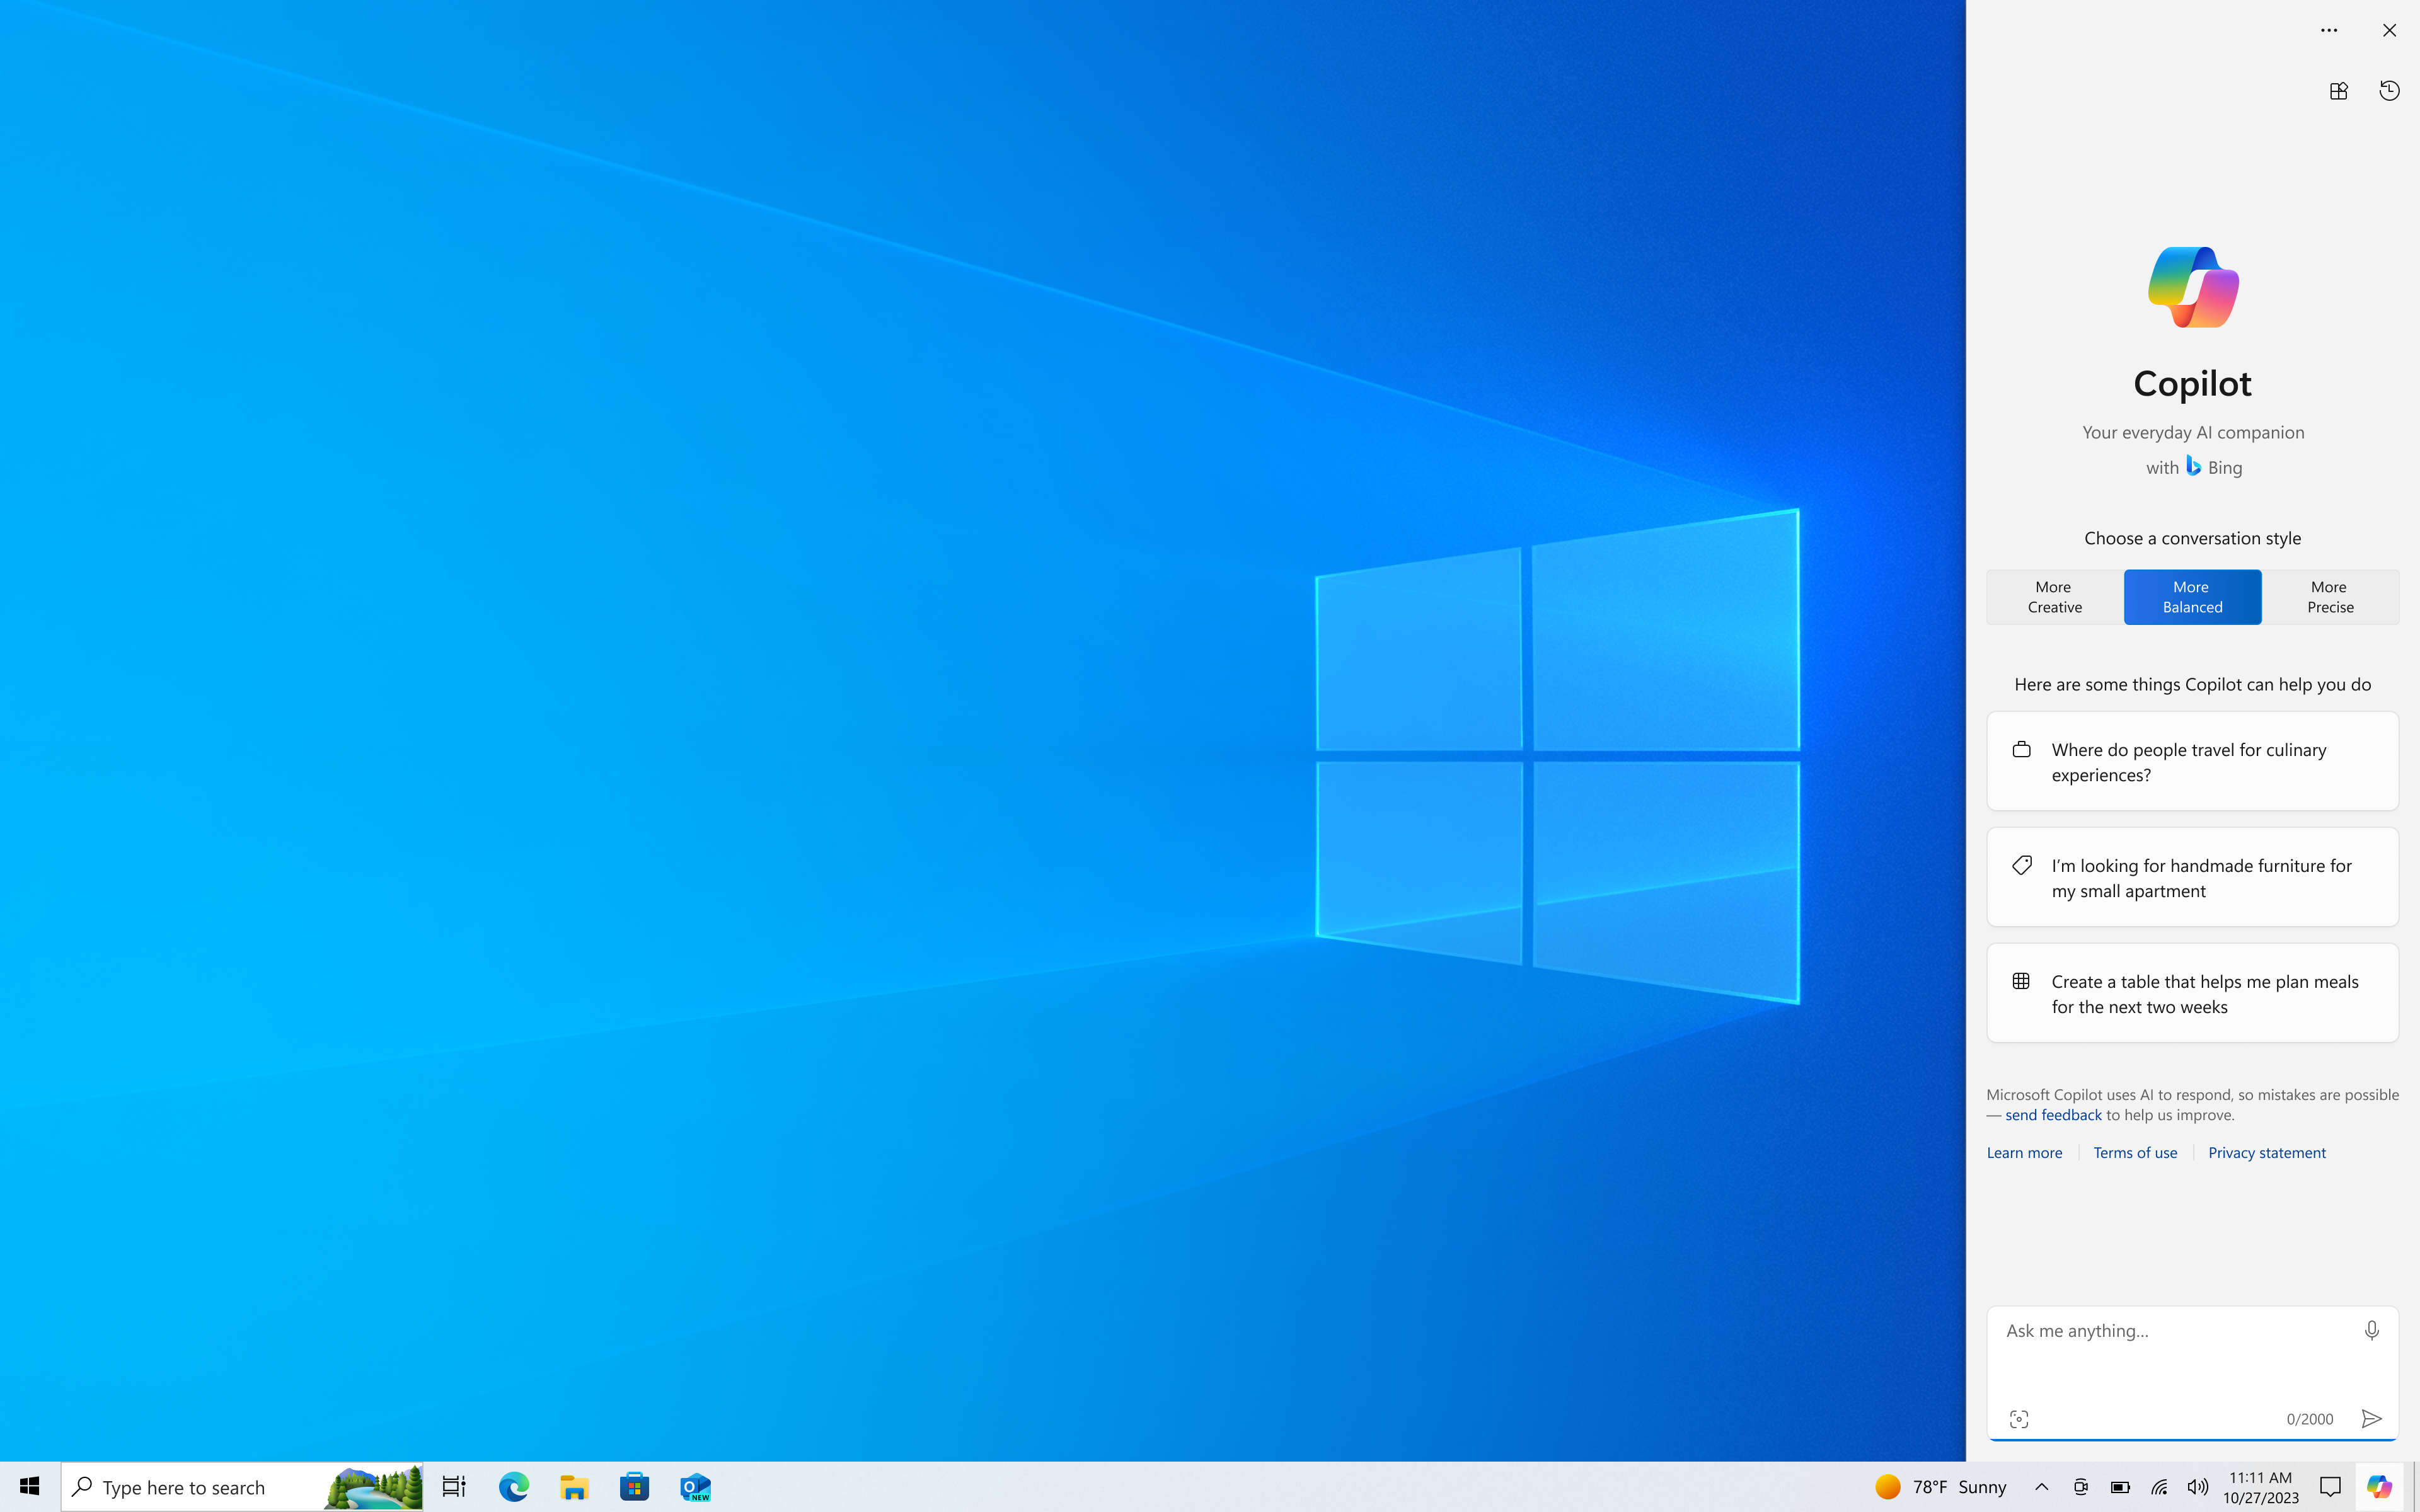Click Learn more about Copilot link
The image size is (2420, 1512).
pos(2024,1152)
